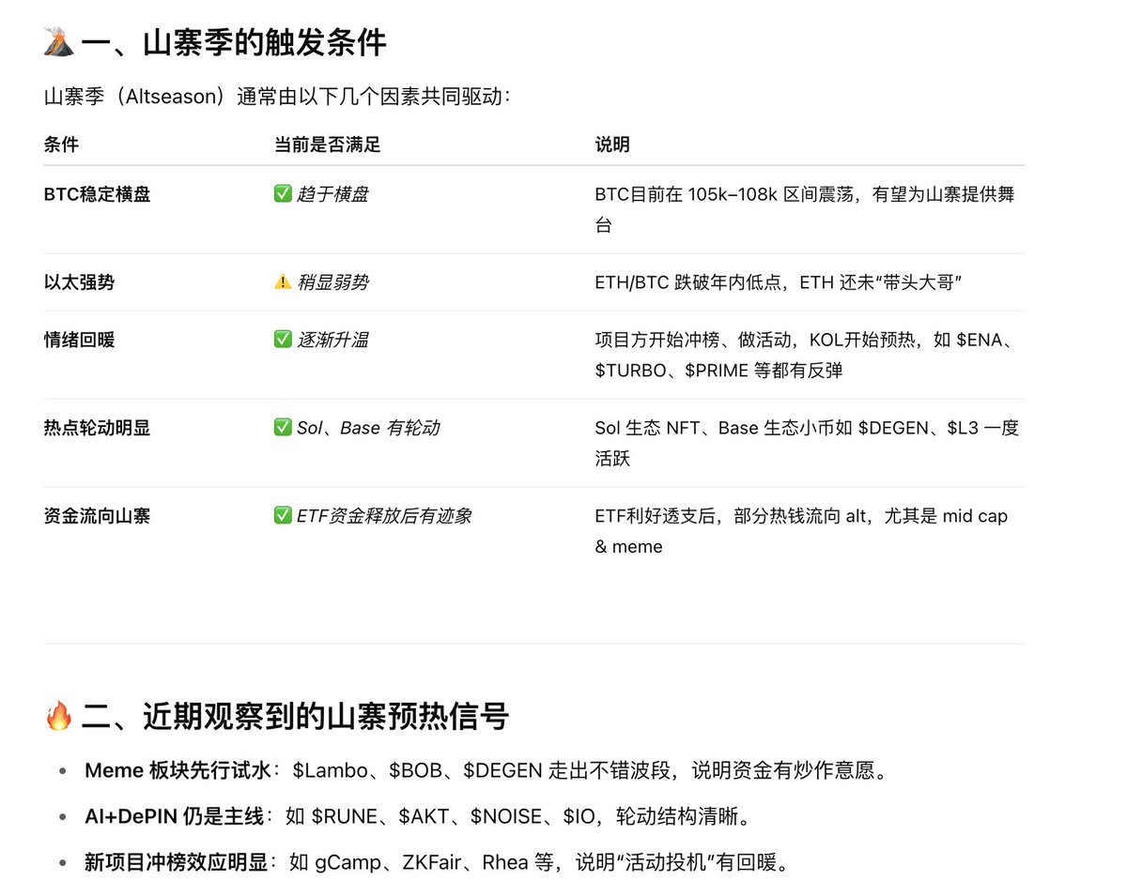The width and height of the screenshot is (1127, 896).
Task: Select heading 一、山寨季的触发条件
Action: click(x=234, y=43)
